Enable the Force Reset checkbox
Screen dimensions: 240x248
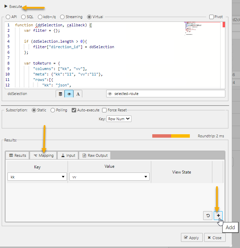point(104,110)
